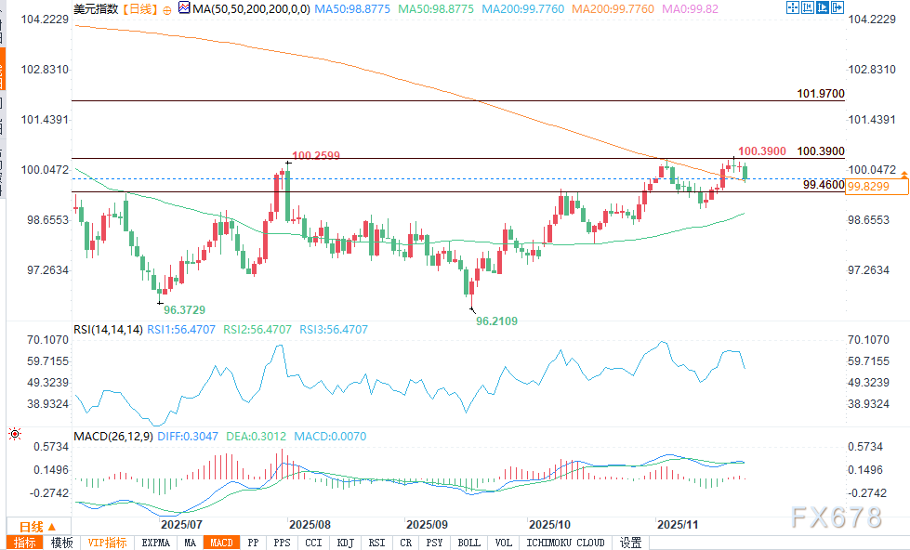Image resolution: width=910 pixels, height=550 pixels.
Task: Toggle the BOLL indicator overlay
Action: pos(469,543)
